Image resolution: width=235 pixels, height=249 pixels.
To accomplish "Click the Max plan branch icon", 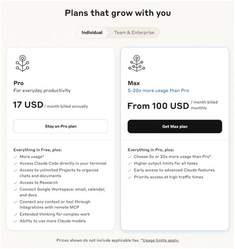I will [137, 63].
